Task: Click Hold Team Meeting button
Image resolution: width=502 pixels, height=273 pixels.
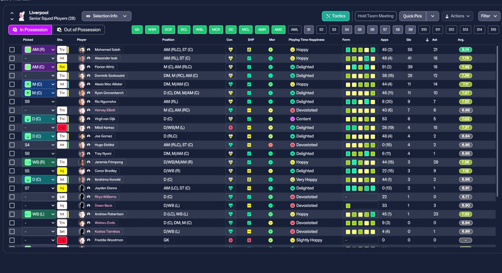Action: (376, 16)
